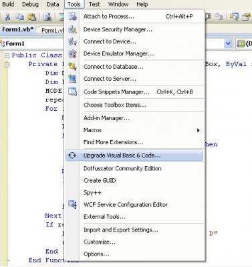
Task: Launch Spy++ from Tools menu
Action: [x=134, y=192]
